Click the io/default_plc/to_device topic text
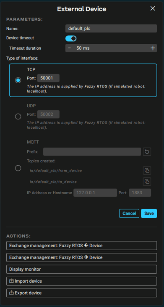Screen dimensions: 164x307 click(x=53, y=182)
